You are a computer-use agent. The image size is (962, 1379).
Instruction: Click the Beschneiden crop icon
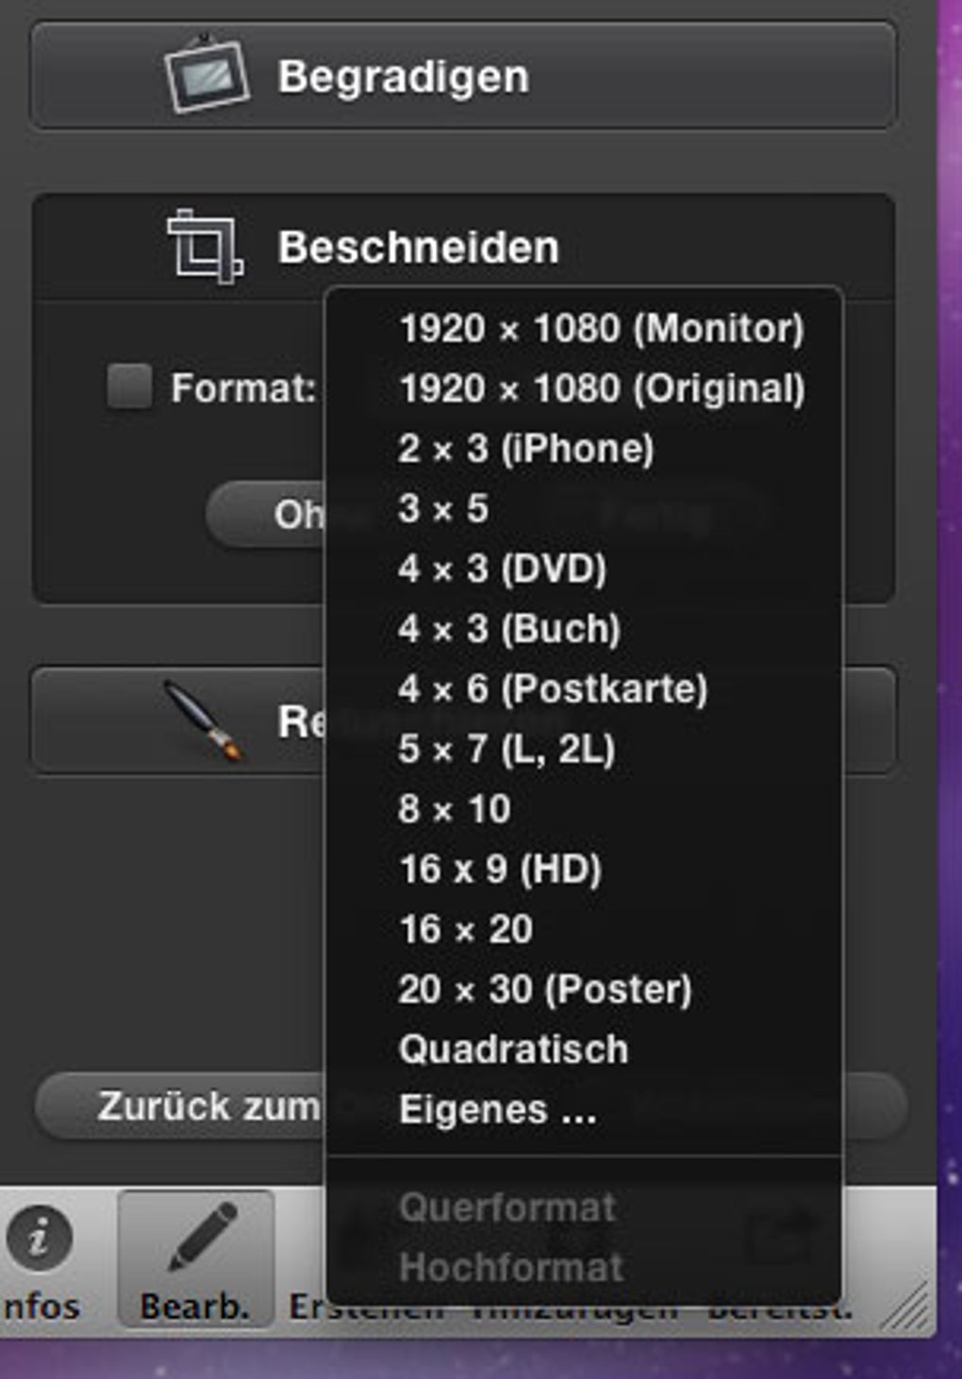pyautogui.click(x=205, y=247)
